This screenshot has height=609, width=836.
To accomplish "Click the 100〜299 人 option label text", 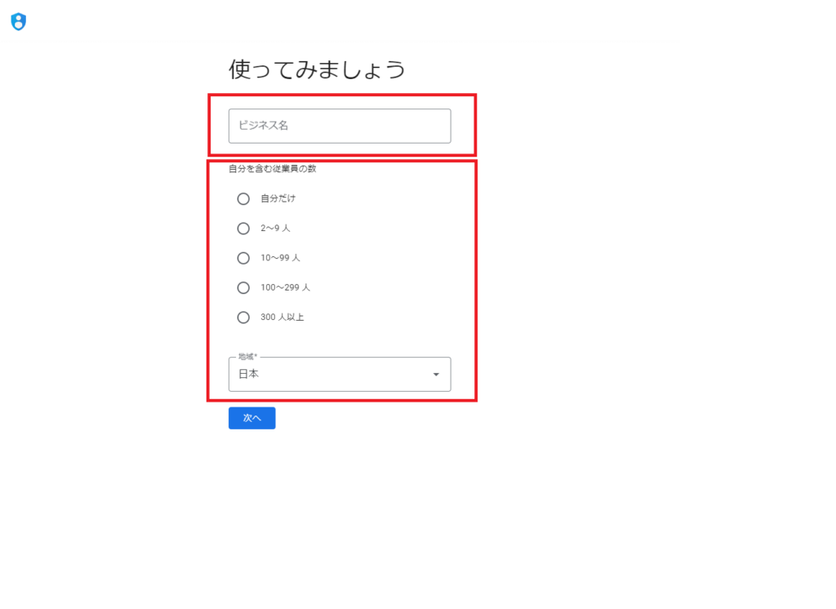I will [x=285, y=287].
